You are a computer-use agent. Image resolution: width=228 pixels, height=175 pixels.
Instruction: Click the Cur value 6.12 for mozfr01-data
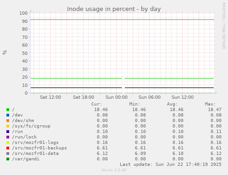pos(102,154)
